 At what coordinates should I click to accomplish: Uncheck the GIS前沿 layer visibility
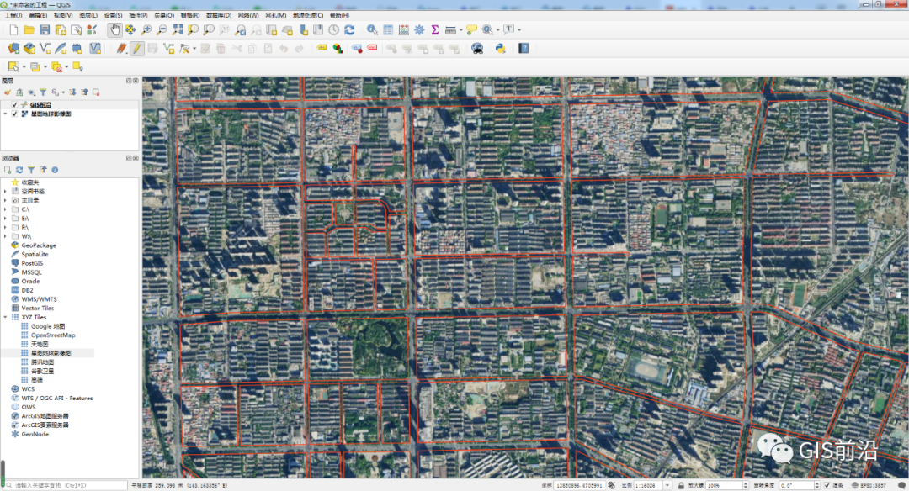click(x=14, y=105)
